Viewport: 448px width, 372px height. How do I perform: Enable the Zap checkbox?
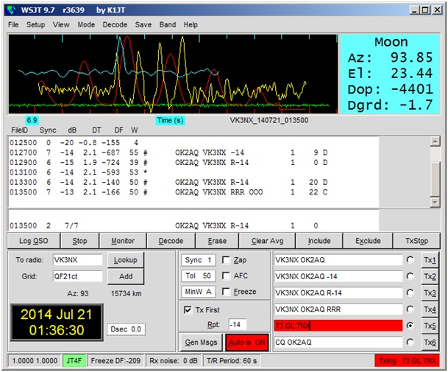coord(226,260)
